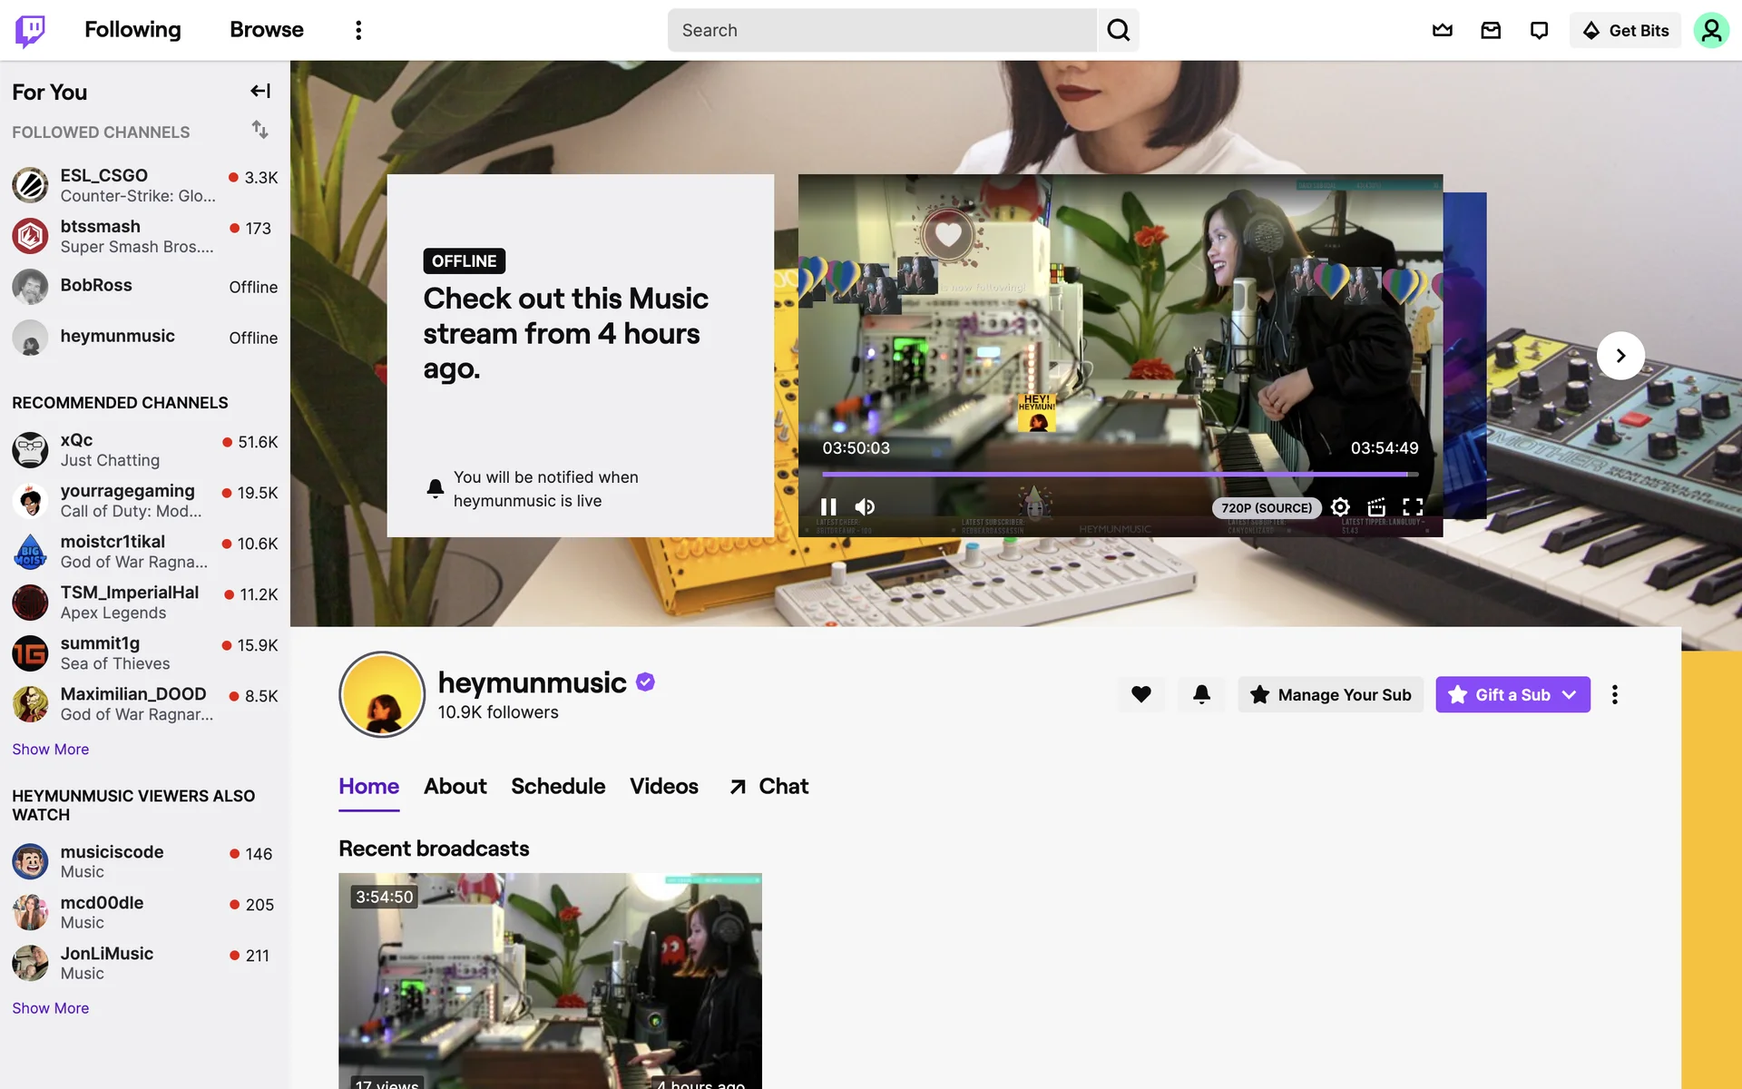This screenshot has height=1089, width=1742.
Task: Open Prime Loot crown icon
Action: [1442, 30]
